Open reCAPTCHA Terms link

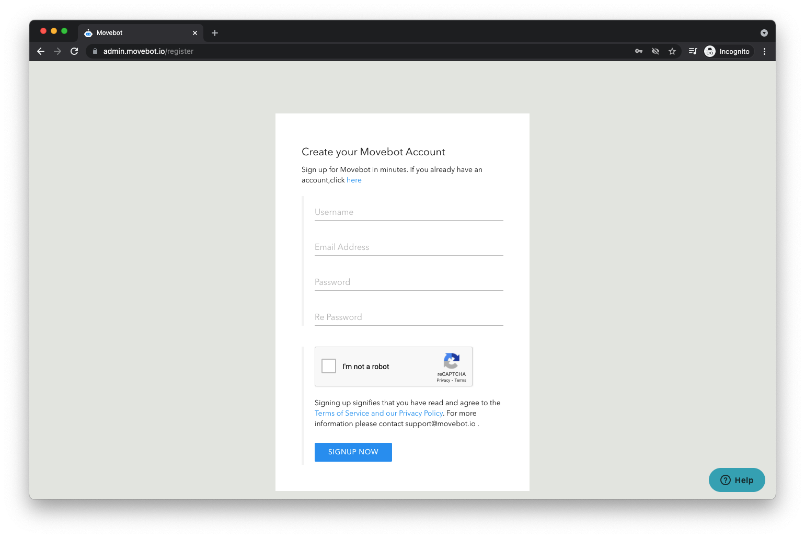pyautogui.click(x=461, y=380)
